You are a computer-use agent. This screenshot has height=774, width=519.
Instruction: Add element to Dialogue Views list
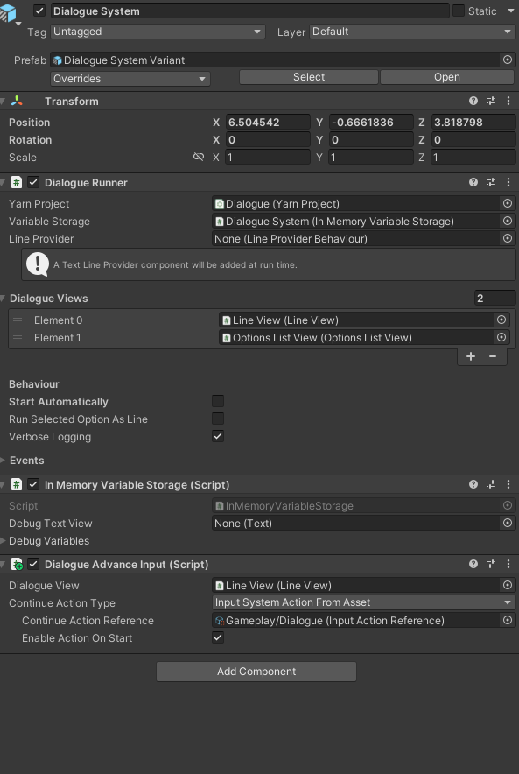pyautogui.click(x=471, y=356)
